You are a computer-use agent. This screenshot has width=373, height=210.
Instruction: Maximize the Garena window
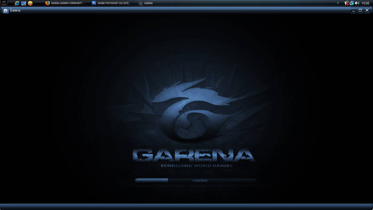point(360,10)
